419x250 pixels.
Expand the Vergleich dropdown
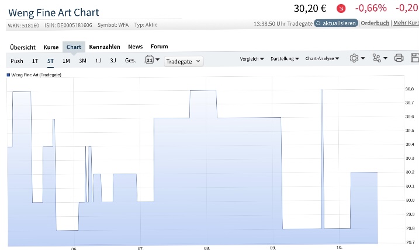[x=252, y=59]
